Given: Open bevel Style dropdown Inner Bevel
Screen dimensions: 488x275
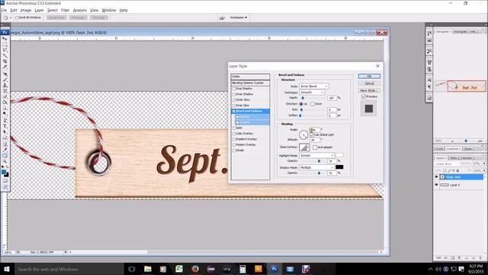Looking at the screenshot, I should tap(313, 86).
